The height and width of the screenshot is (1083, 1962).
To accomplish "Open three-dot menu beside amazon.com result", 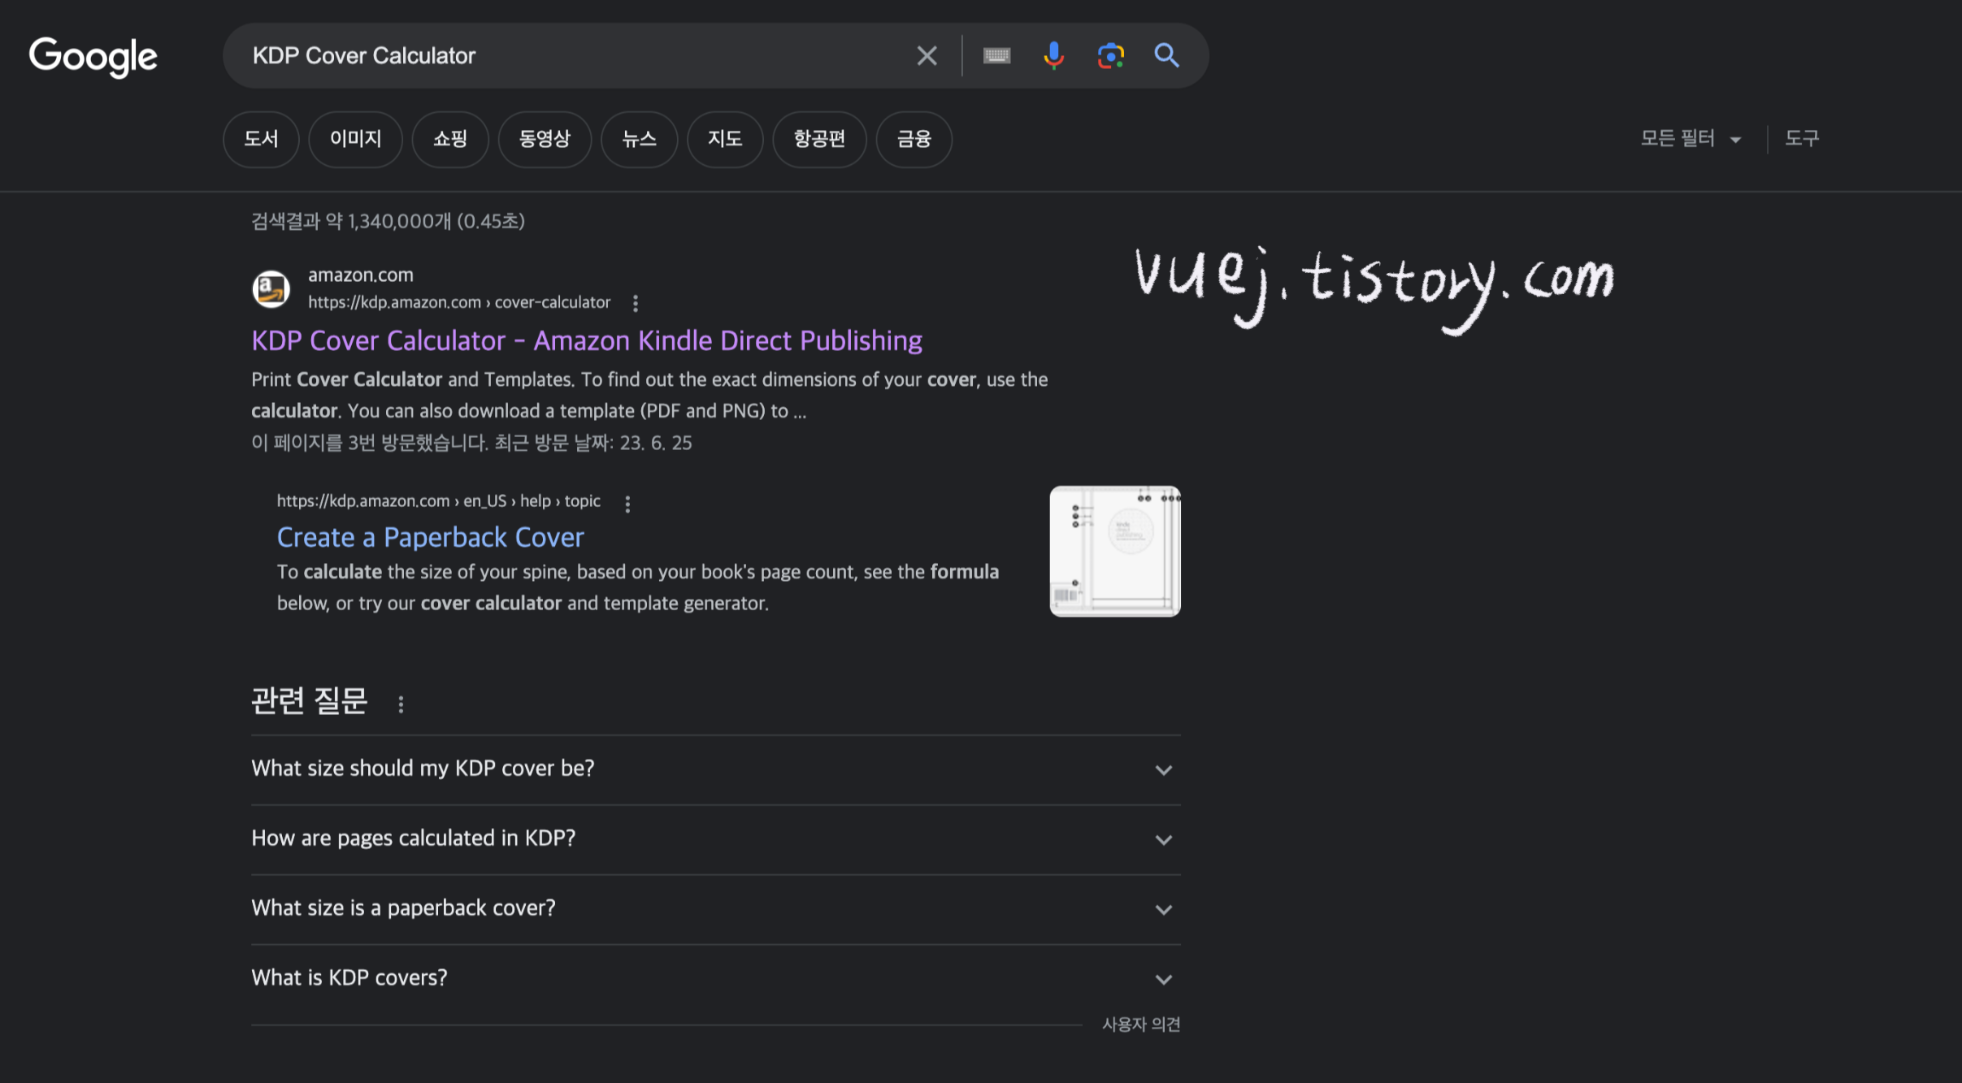I will pos(636,303).
